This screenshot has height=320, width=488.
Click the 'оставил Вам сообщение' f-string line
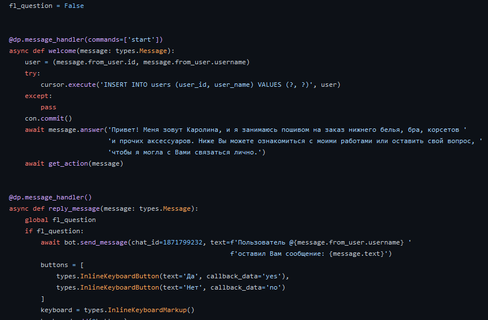click(x=311, y=254)
